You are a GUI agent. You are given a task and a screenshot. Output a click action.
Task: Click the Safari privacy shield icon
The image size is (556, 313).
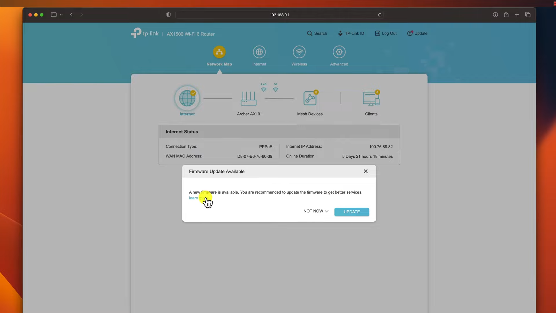tap(169, 15)
